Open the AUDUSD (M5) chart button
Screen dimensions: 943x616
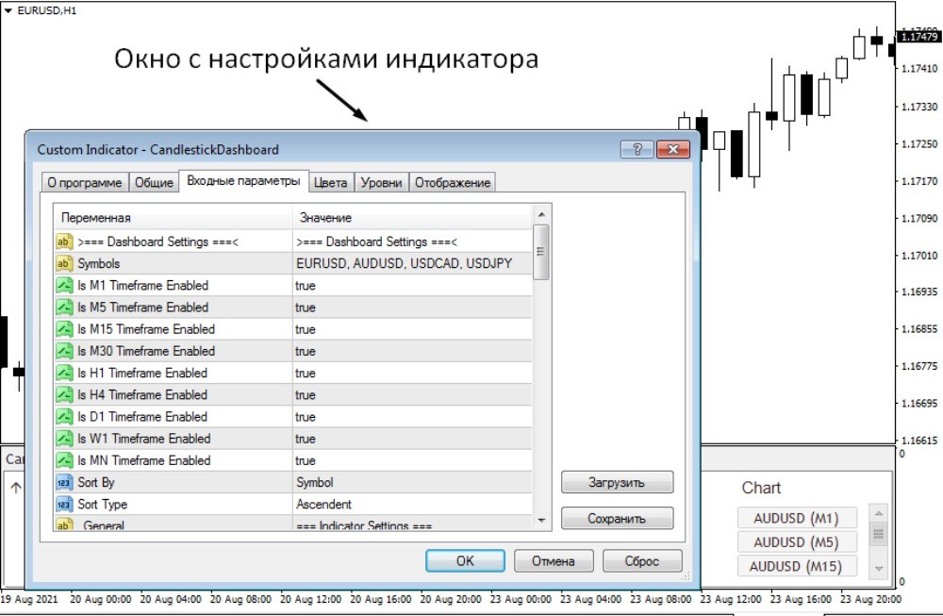tap(796, 542)
